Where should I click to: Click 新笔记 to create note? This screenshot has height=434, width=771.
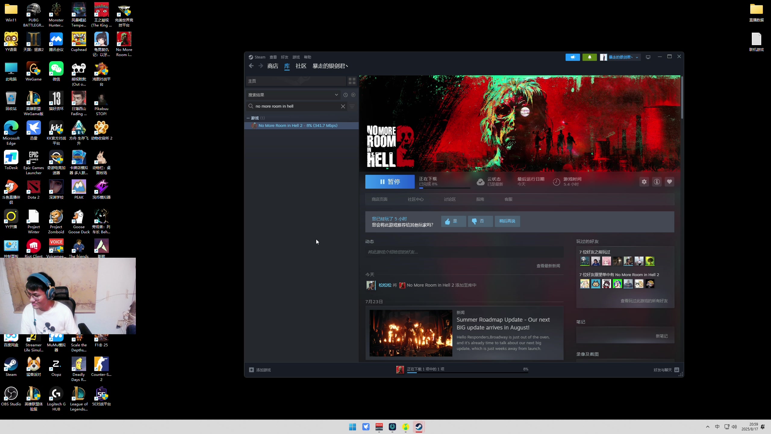[662, 336]
